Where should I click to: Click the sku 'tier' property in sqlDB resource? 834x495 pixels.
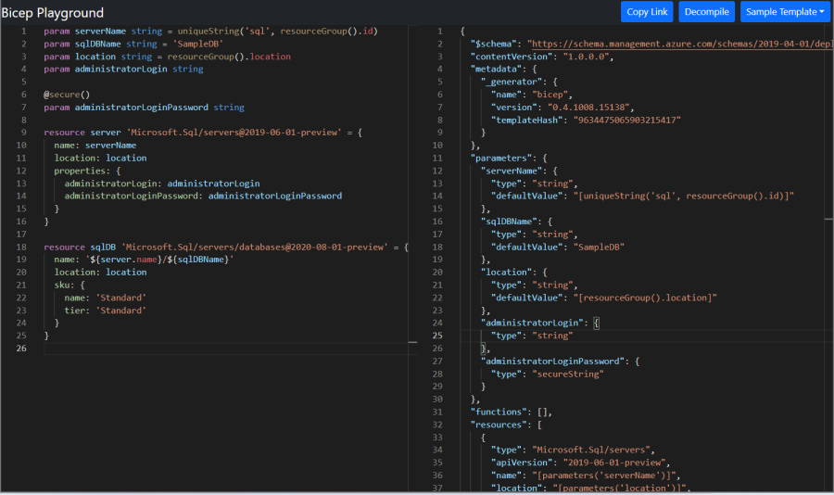[74, 311]
